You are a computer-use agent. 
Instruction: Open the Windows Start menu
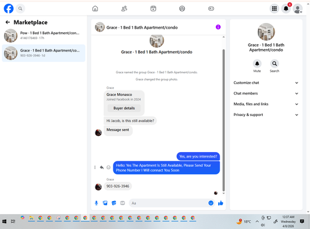point(4,222)
